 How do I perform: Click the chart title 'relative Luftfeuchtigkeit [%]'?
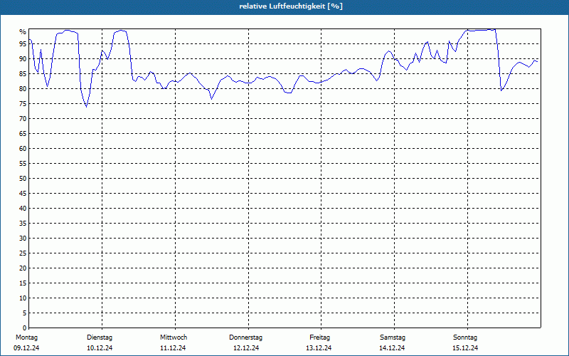pyautogui.click(x=291, y=6)
